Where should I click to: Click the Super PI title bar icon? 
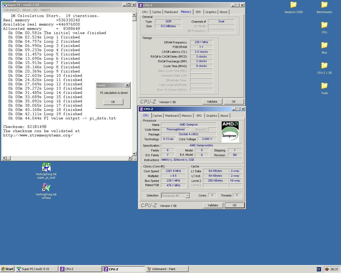[5, 5]
